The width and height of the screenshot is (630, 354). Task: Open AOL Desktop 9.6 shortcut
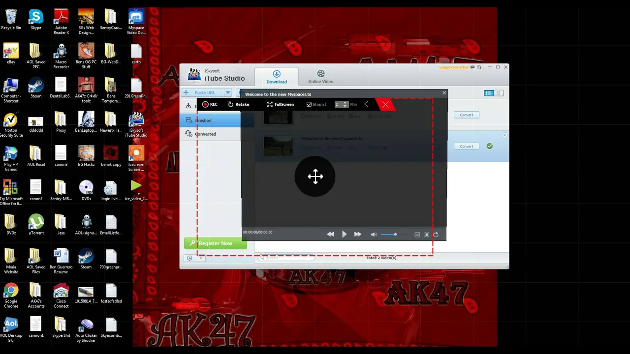point(11,330)
